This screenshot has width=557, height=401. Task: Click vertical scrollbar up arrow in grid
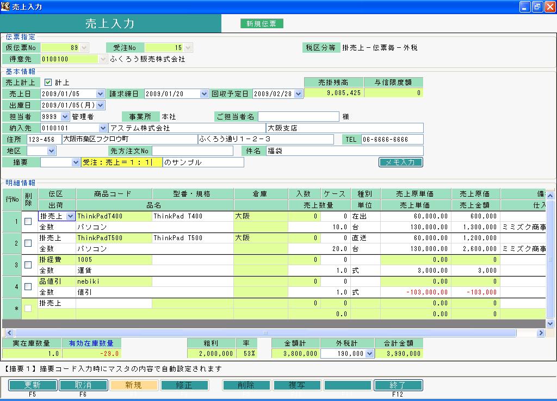click(x=550, y=195)
